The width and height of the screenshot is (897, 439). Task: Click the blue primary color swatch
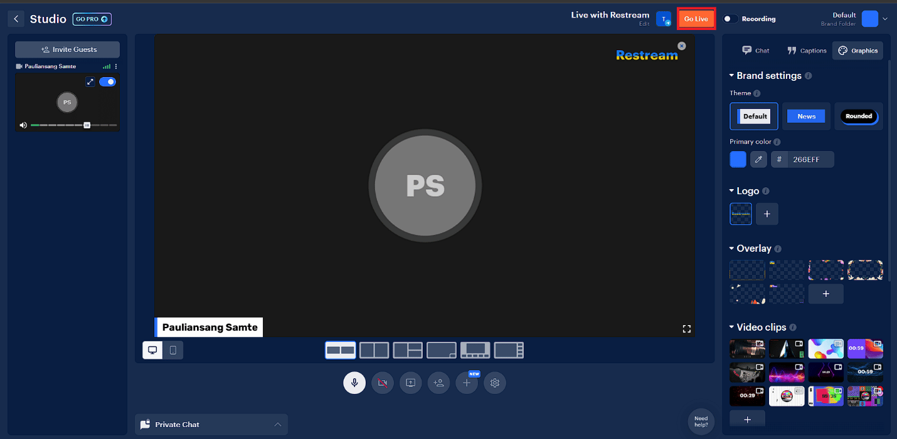click(x=738, y=160)
